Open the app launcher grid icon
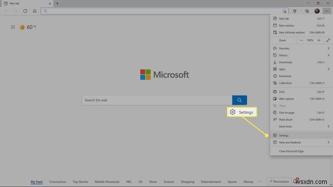 (13, 27)
